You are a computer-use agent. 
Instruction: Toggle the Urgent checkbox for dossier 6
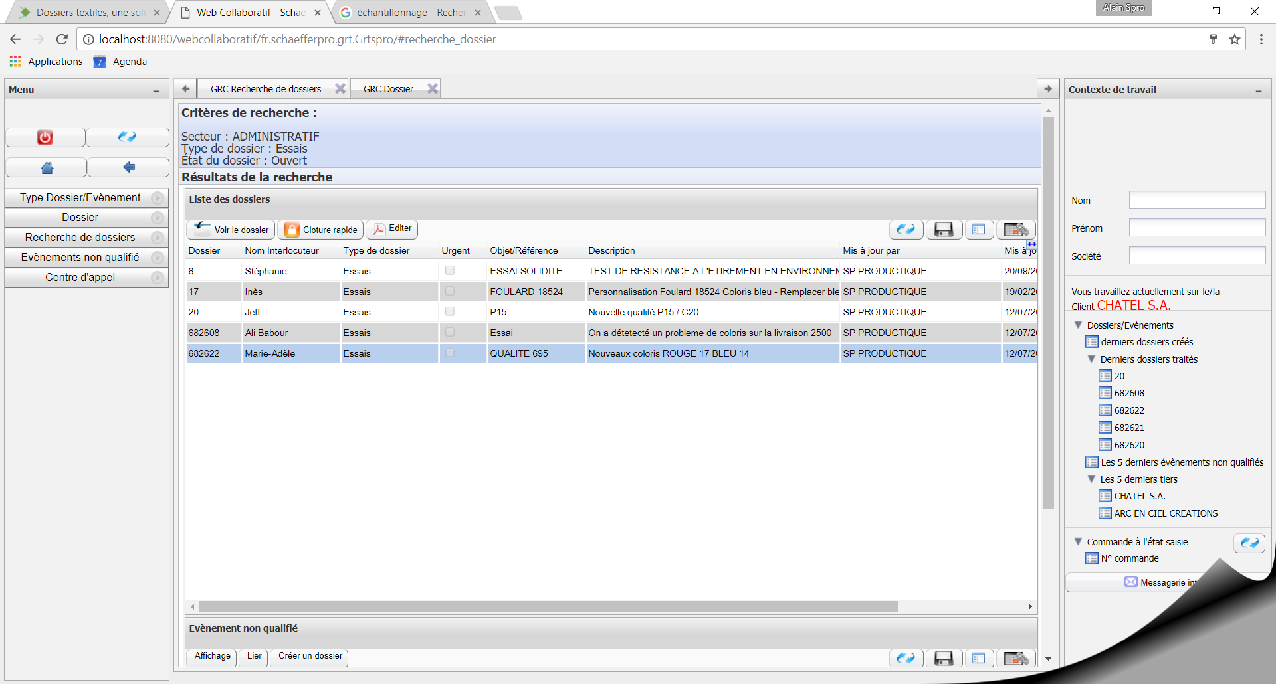[450, 270]
